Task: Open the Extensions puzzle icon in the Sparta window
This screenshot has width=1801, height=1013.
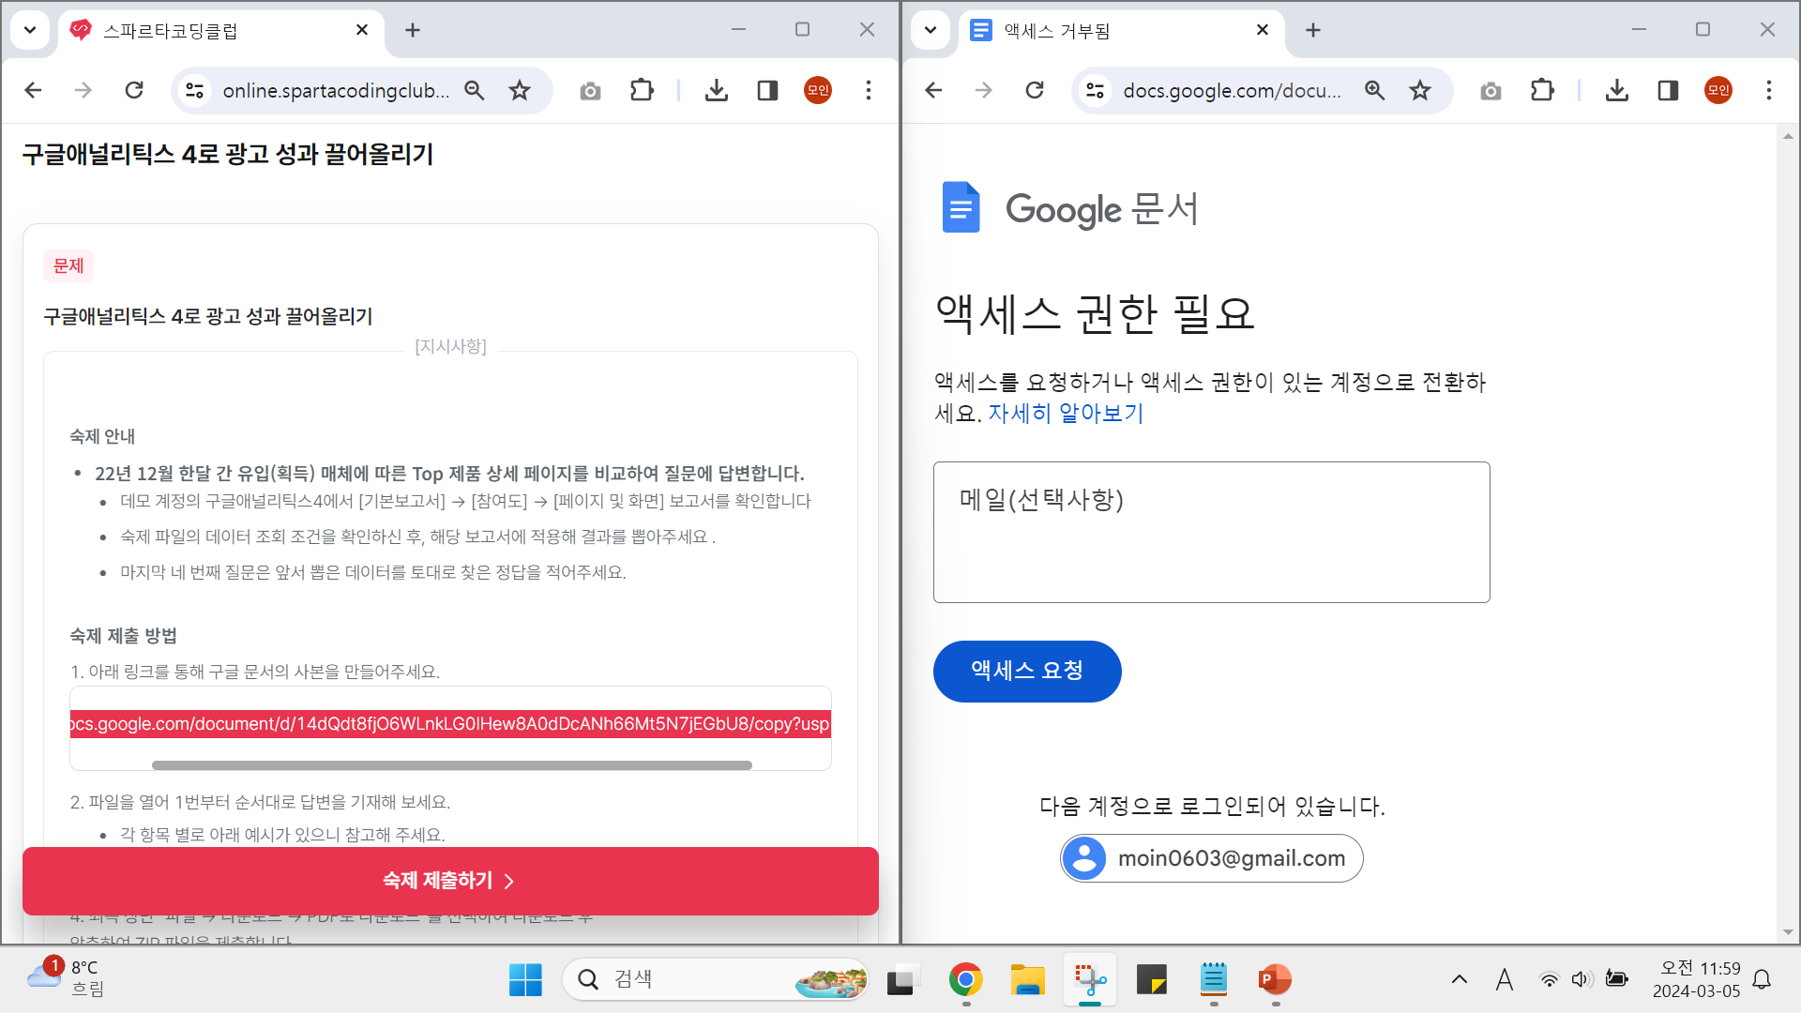Action: tap(642, 90)
